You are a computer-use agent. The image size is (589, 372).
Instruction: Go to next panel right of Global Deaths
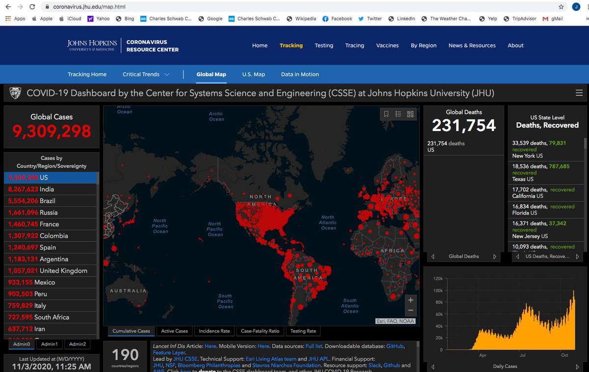[x=495, y=257]
